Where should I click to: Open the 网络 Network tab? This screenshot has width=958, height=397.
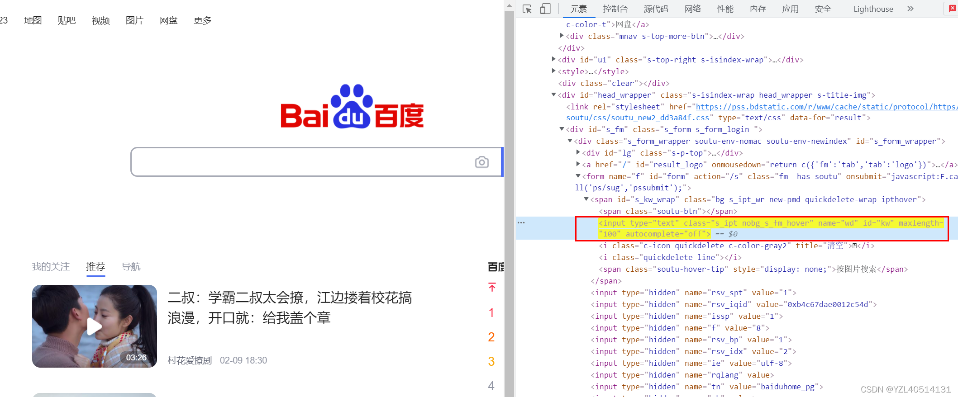coord(693,9)
